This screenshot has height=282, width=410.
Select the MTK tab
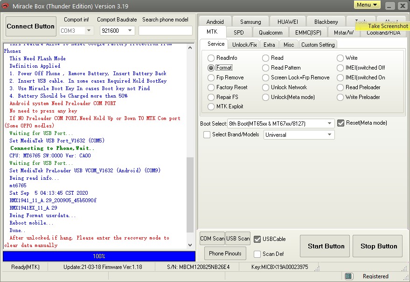point(212,32)
